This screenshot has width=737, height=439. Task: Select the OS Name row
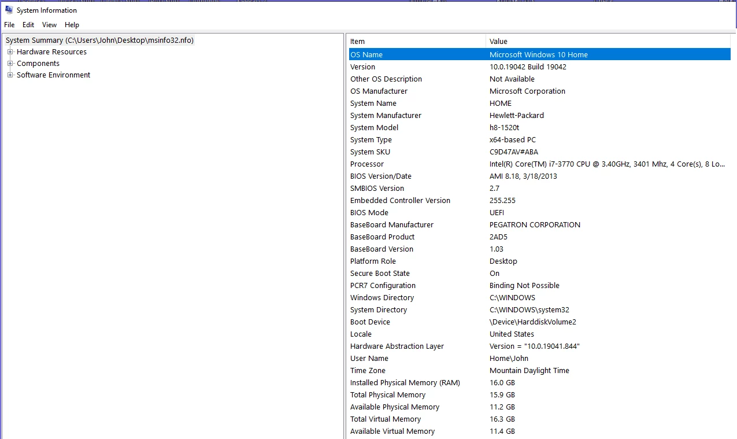click(539, 54)
